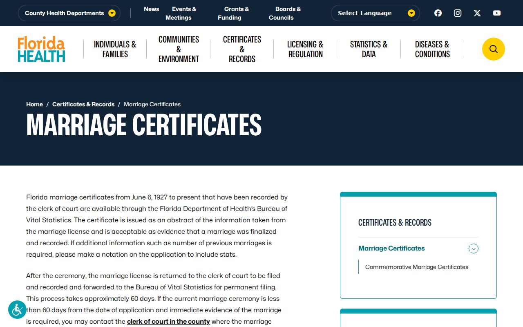This screenshot has width=523, height=327.
Task: Click the yellow search magnifier button
Action: tap(494, 49)
